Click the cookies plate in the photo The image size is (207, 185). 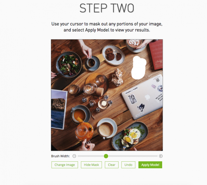113,55
